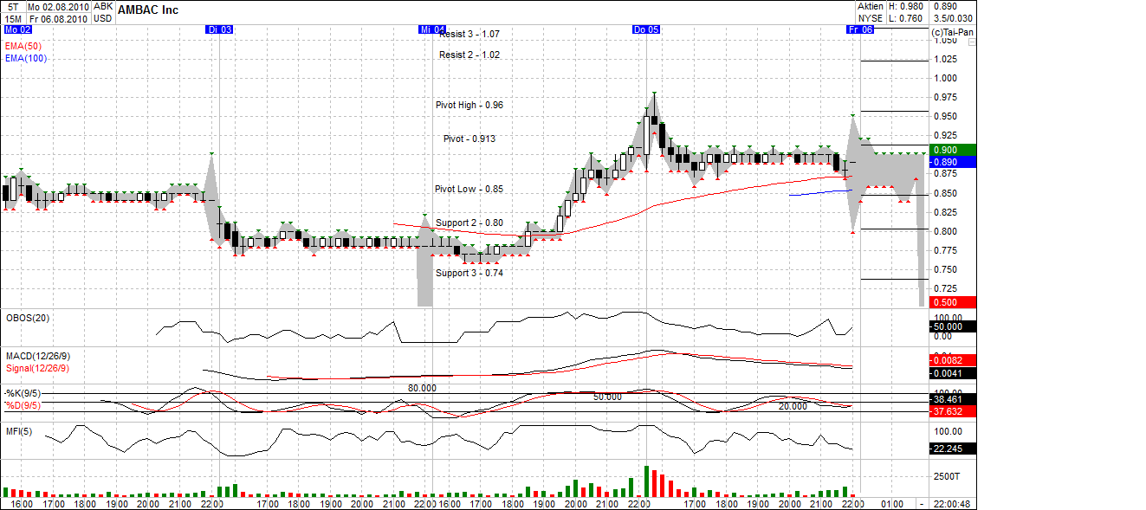Click the Pivot - 0.913 label

(x=469, y=139)
